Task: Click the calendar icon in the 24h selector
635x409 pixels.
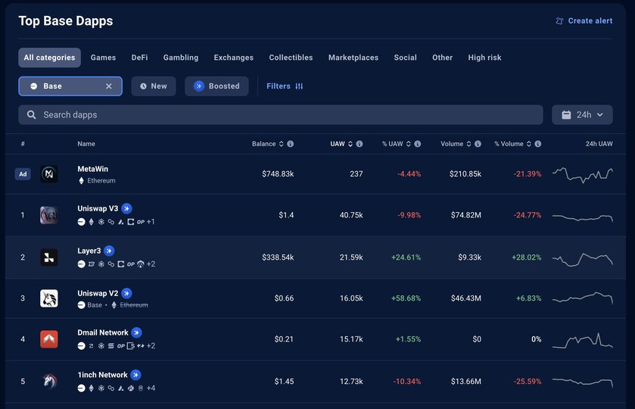Action: (x=566, y=114)
